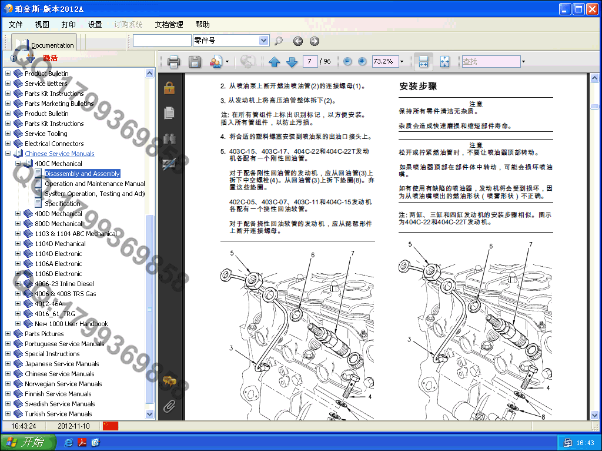Open the 零件号 search type dropdown
The width and height of the screenshot is (602, 451).
pyautogui.click(x=264, y=41)
